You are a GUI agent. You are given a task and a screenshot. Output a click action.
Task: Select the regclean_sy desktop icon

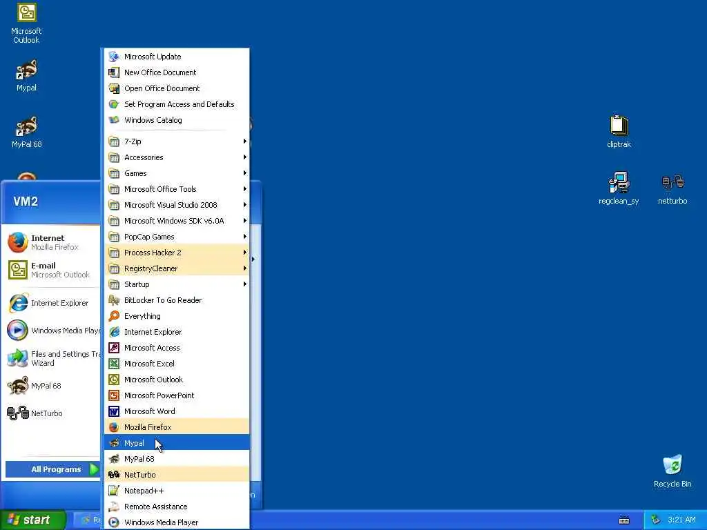pos(619,188)
